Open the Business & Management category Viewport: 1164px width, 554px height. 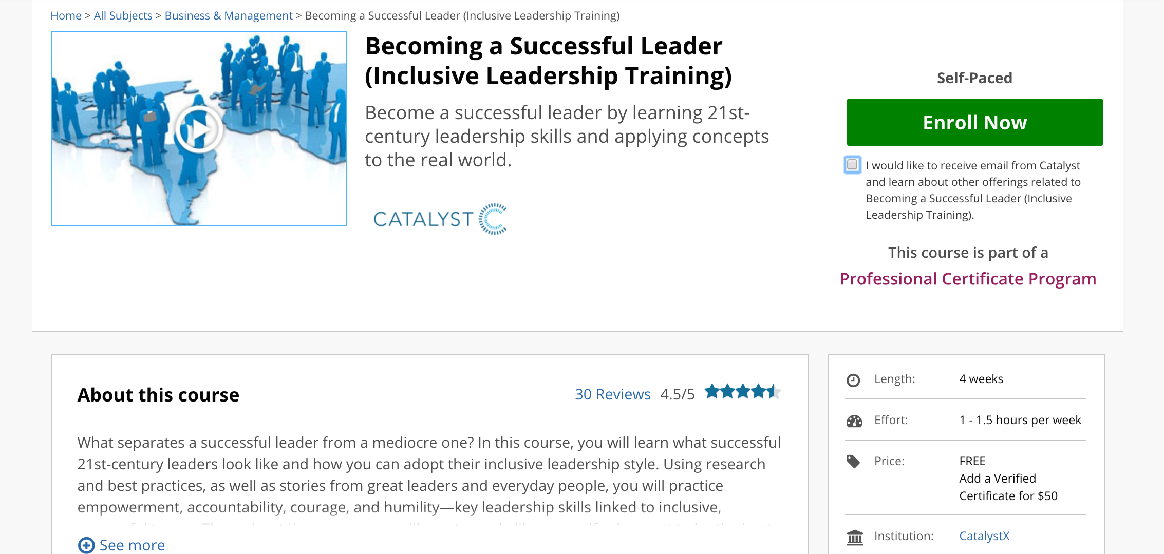229,15
